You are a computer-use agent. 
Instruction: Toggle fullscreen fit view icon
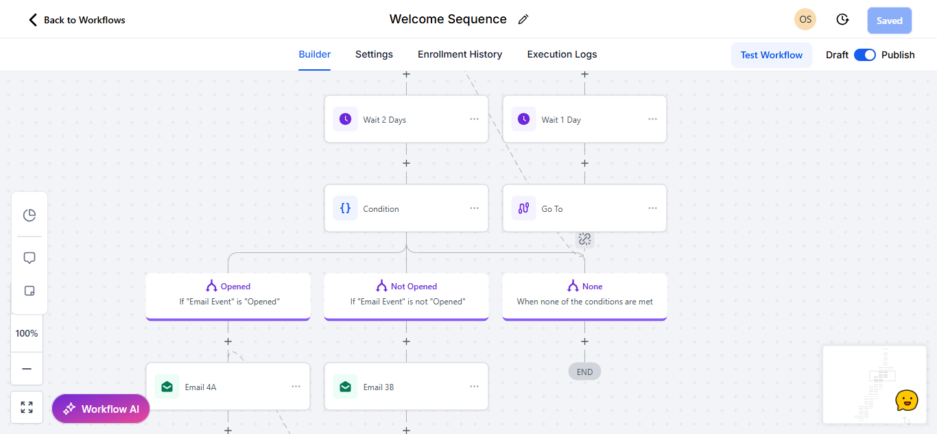pyautogui.click(x=27, y=407)
